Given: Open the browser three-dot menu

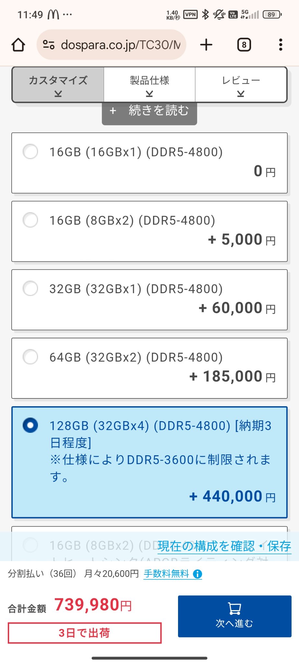Looking at the screenshot, I should [281, 45].
